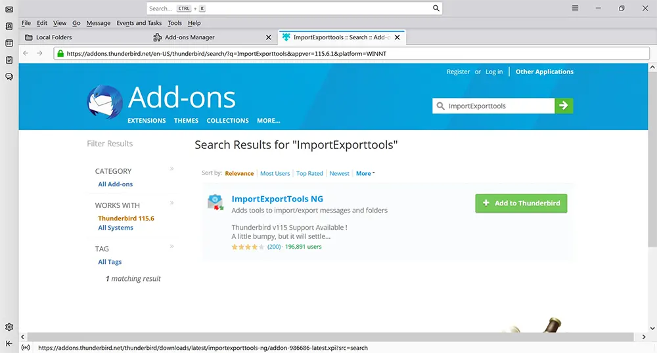Screen dimensions: 657x353
Task: Click the star rating of ImportExportTools NG
Action: click(248, 247)
